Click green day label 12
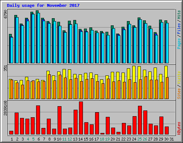The height and width of the screenshot is (143, 183). pos(70,139)
